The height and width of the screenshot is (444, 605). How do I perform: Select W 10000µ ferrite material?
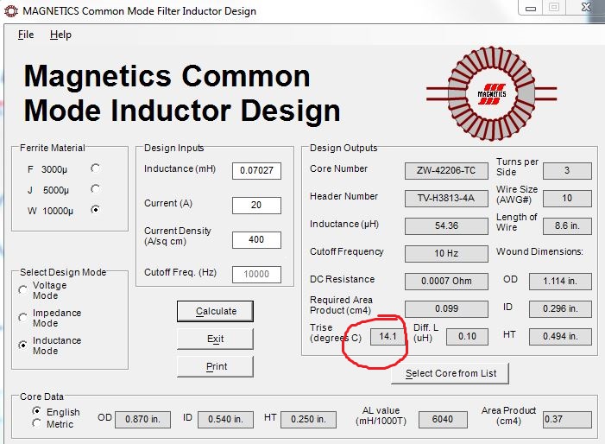click(95, 210)
